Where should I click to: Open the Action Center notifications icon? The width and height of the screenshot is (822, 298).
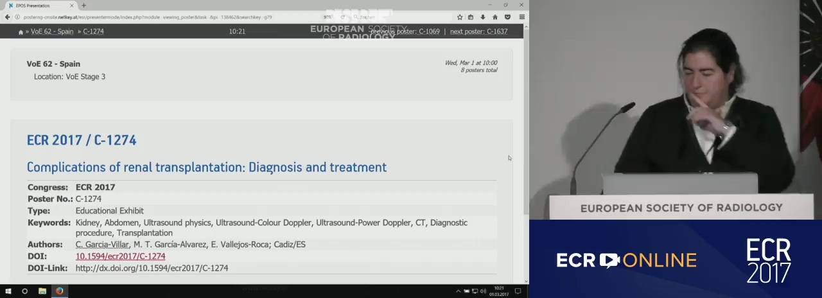point(518,291)
